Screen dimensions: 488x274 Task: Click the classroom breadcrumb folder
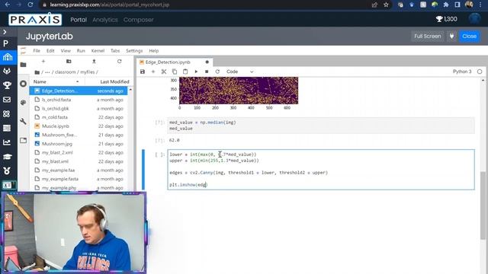click(66, 72)
